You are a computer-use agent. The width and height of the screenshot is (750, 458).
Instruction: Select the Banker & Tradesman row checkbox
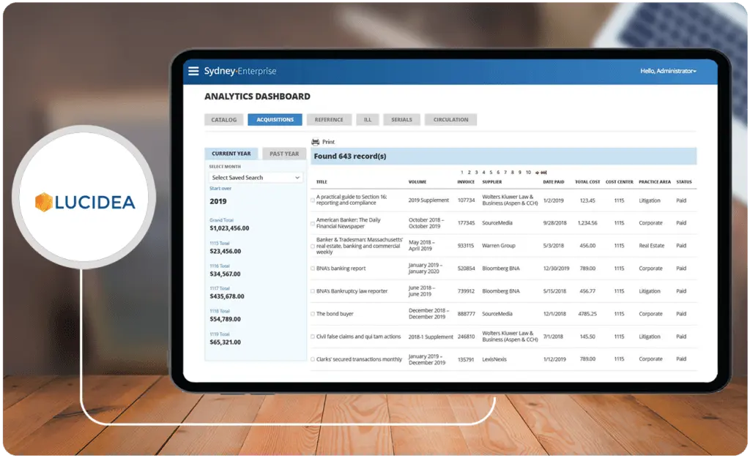(x=313, y=246)
